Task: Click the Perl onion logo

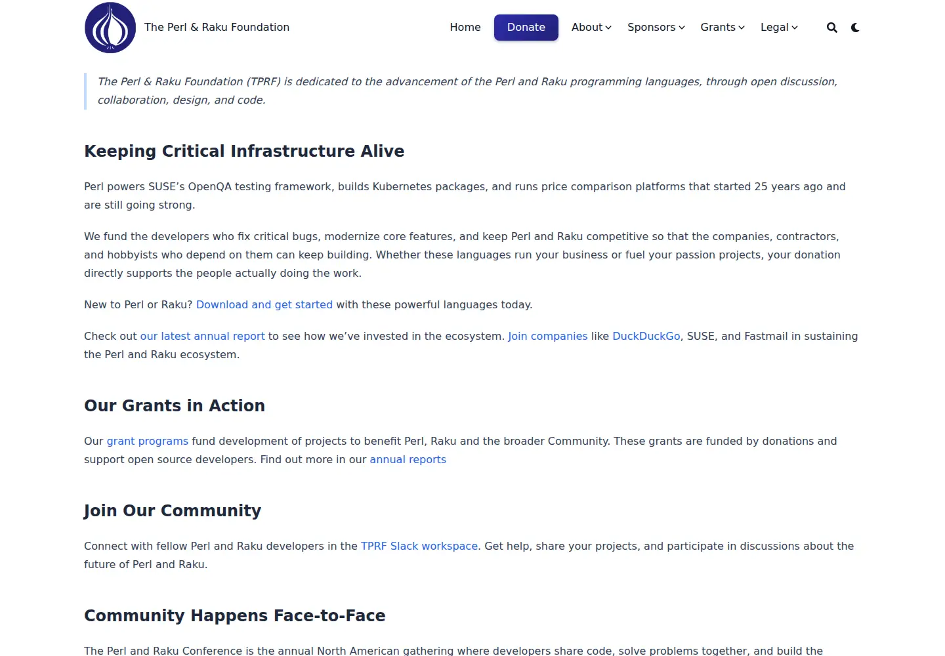Action: (110, 28)
